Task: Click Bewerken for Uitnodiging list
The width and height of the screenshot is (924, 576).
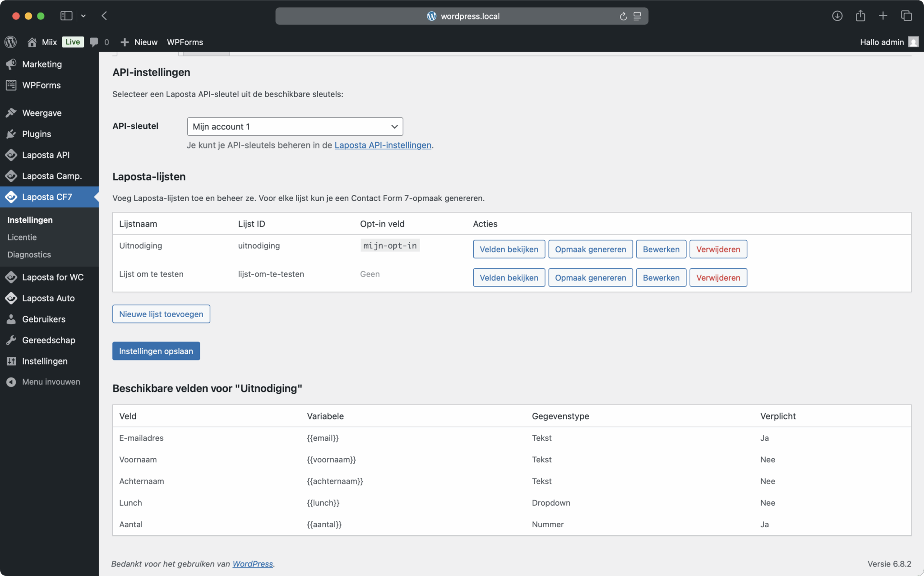Action: [661, 249]
